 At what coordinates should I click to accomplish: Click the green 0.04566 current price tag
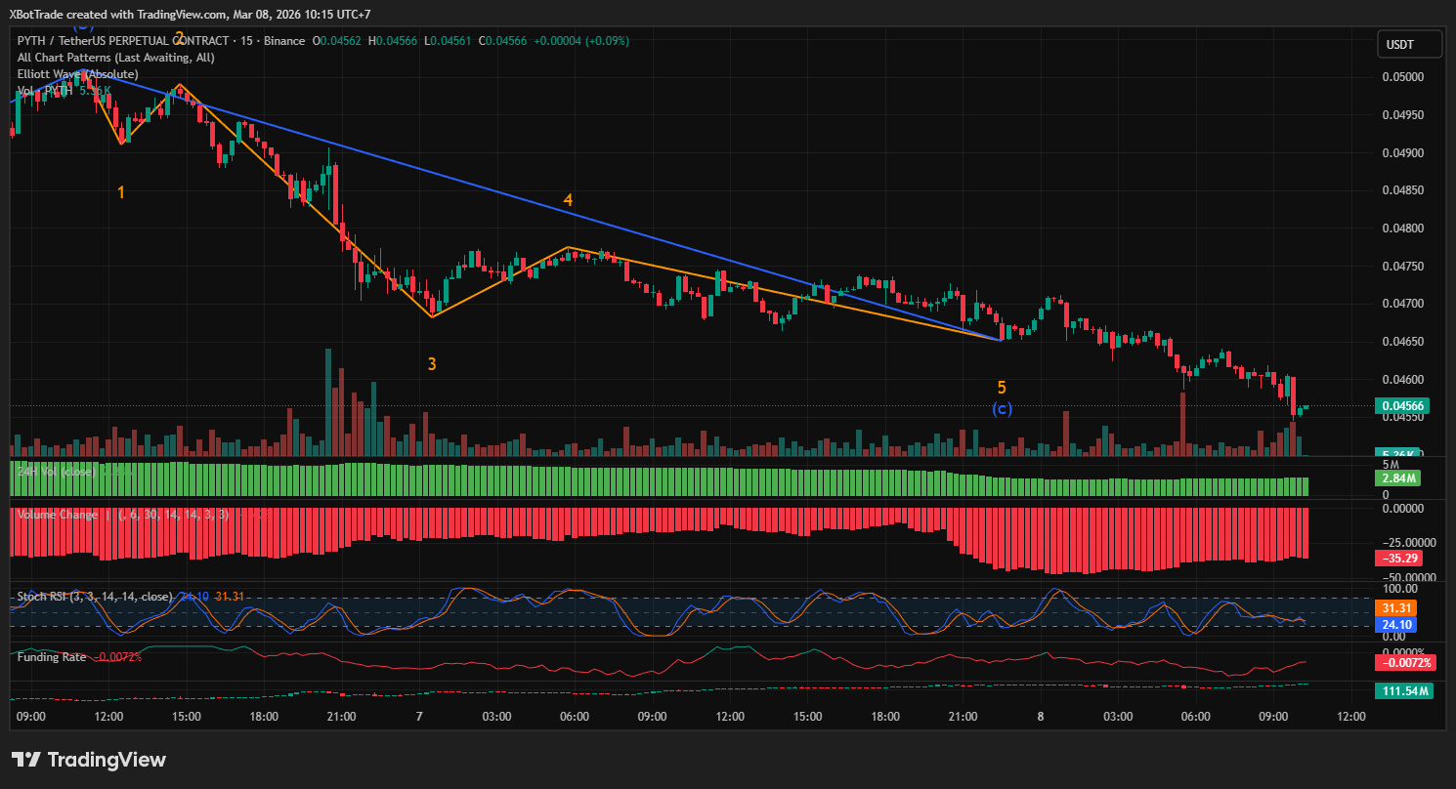point(1402,406)
